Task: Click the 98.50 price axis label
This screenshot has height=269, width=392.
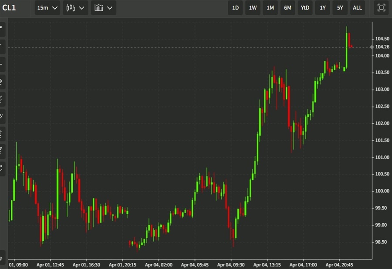Action: click(x=381, y=242)
